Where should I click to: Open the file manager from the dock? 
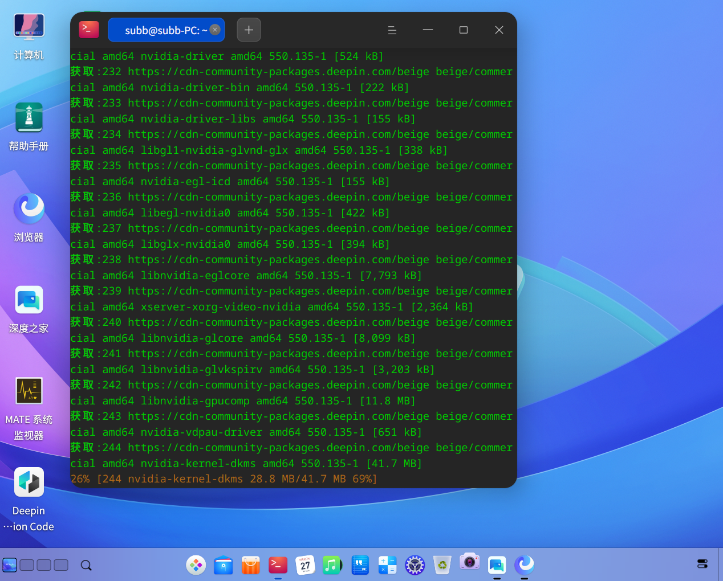click(x=224, y=565)
